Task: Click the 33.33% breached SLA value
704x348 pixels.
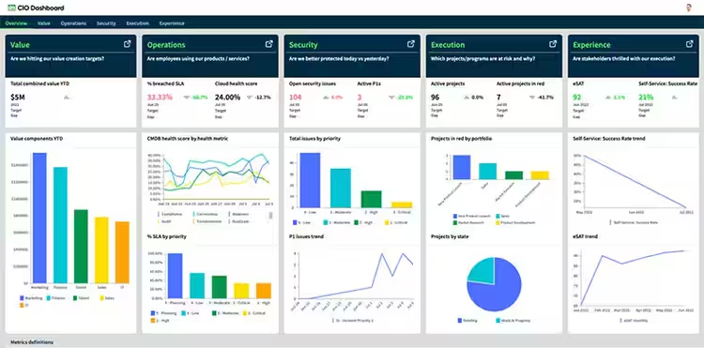Action: [x=160, y=97]
